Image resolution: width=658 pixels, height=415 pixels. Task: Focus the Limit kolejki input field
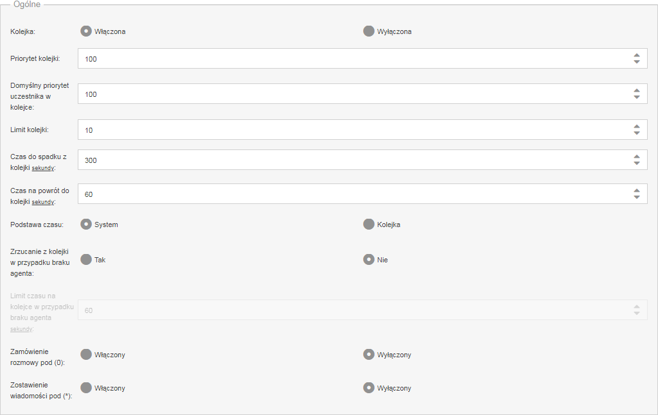tap(362, 130)
